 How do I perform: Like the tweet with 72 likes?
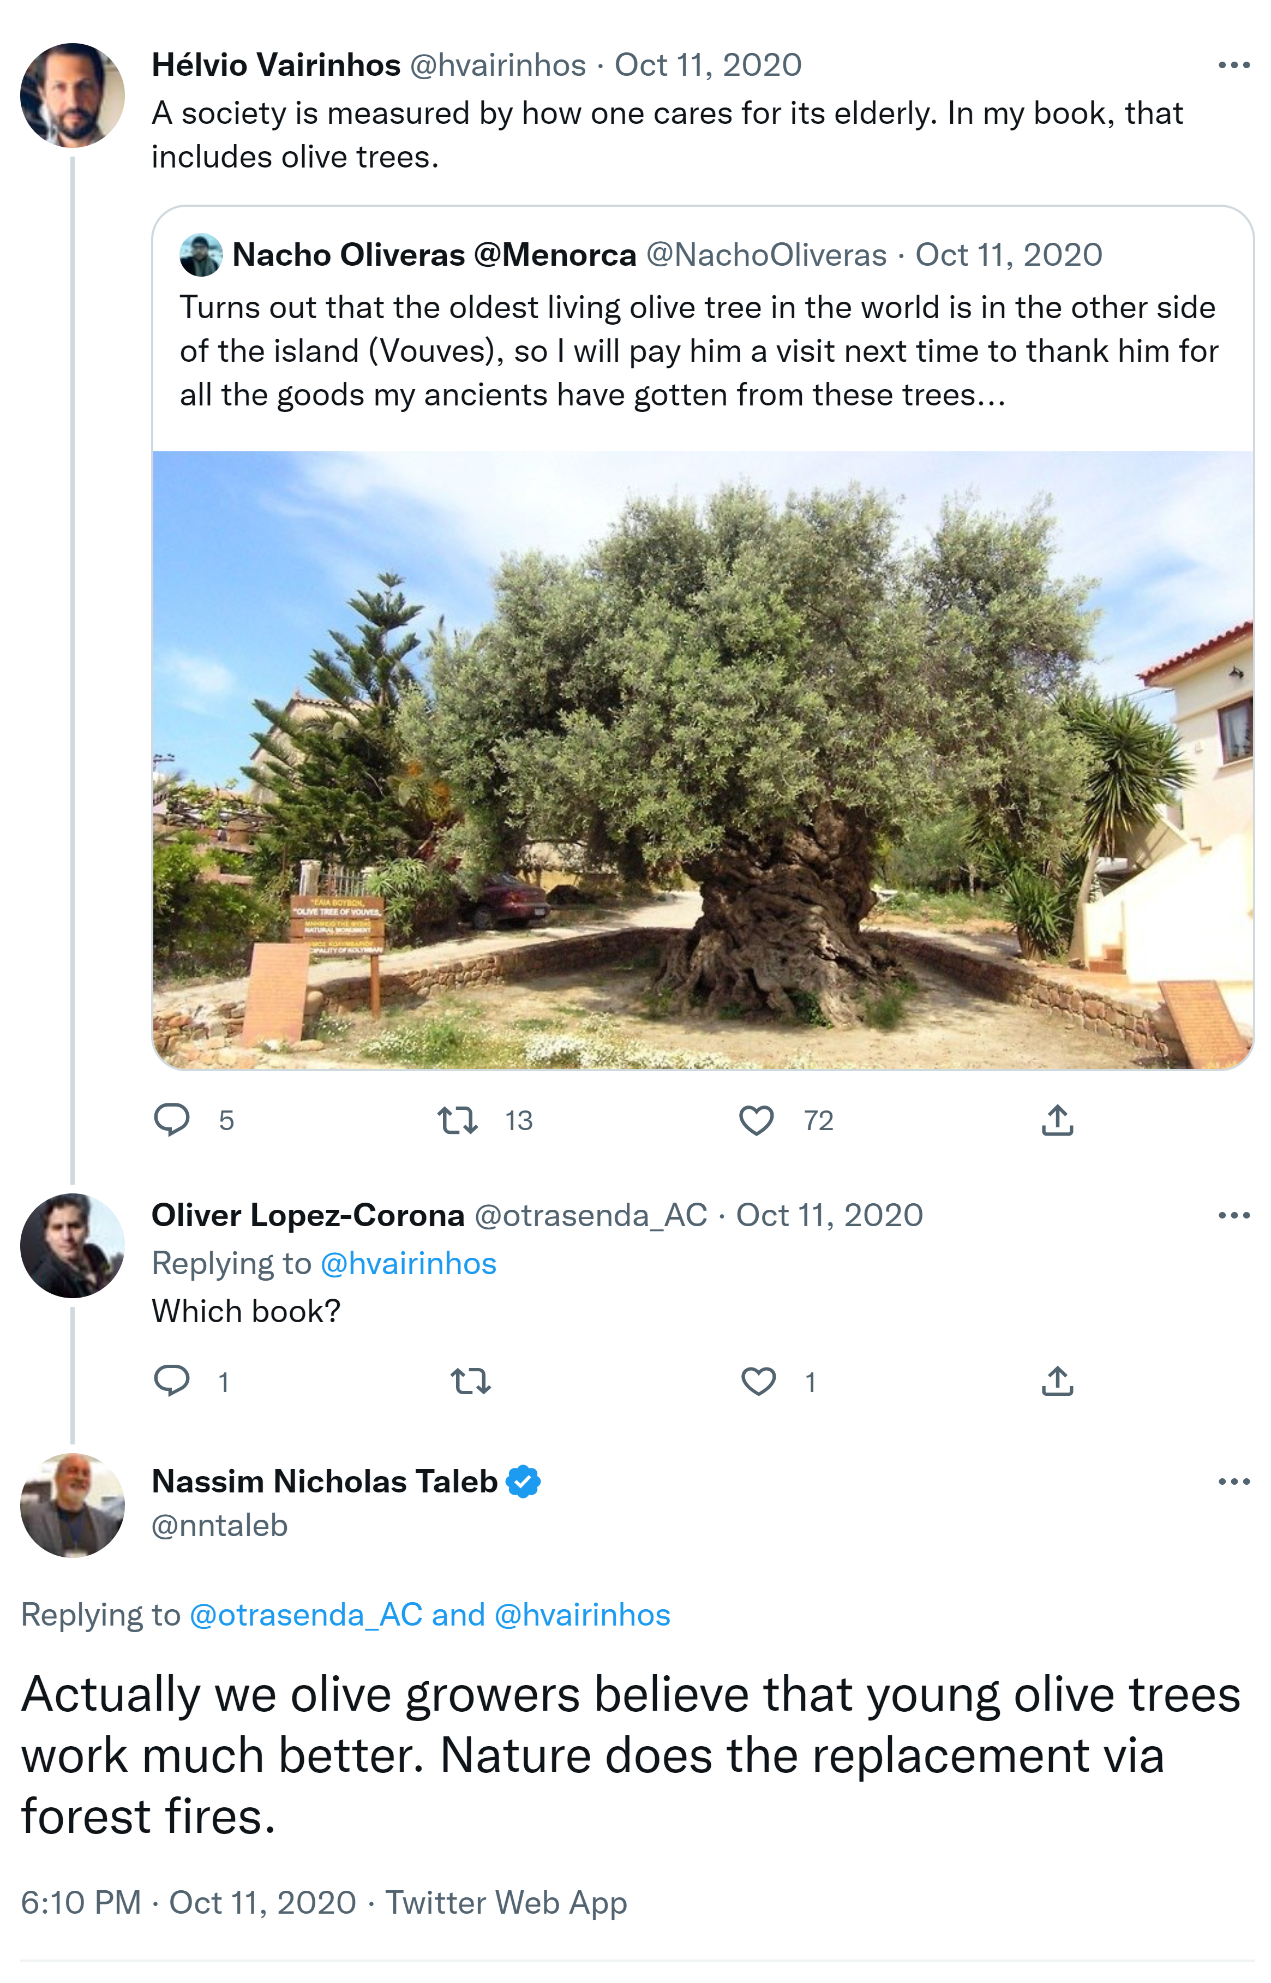[x=756, y=1120]
